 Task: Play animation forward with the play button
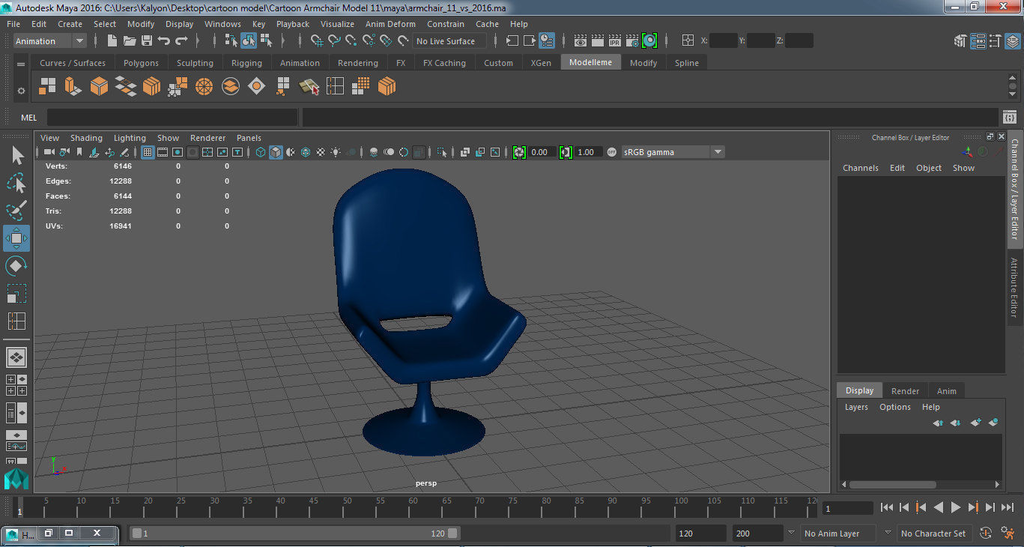tap(956, 507)
